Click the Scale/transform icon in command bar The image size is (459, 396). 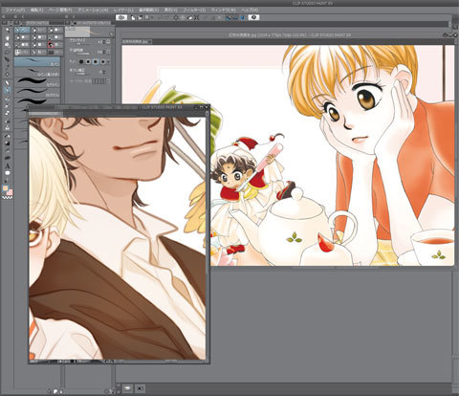(x=197, y=17)
